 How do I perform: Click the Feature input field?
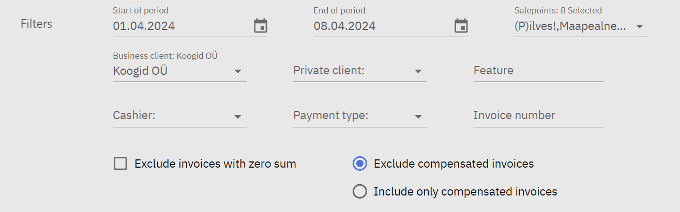(538, 71)
